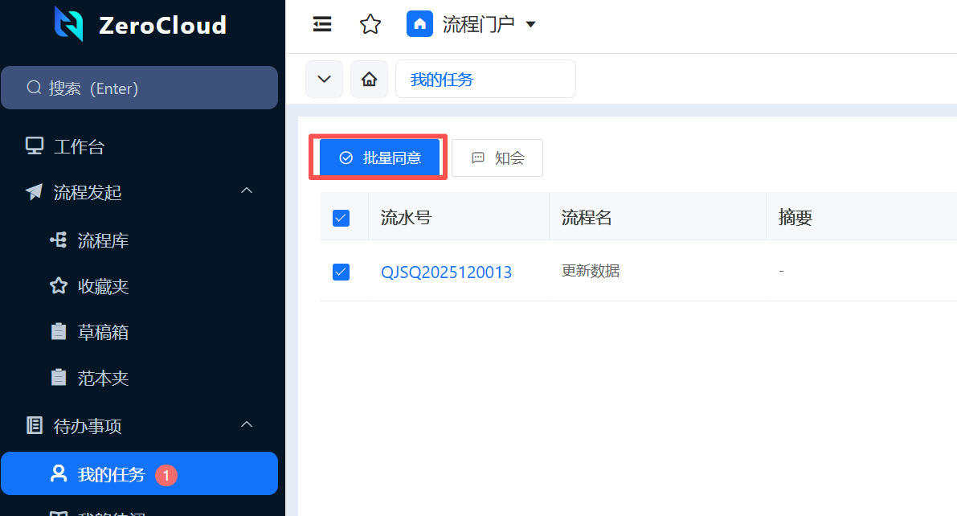Click the 批量同意 button
Viewport: 957px width, 516px height.
click(x=380, y=158)
